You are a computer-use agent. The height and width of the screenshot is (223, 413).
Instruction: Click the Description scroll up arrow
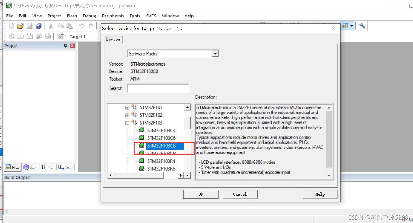pyautogui.click(x=329, y=108)
